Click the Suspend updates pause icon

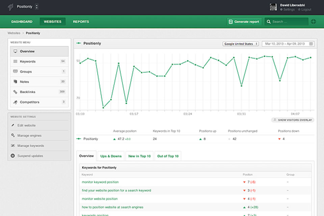coord(13,156)
